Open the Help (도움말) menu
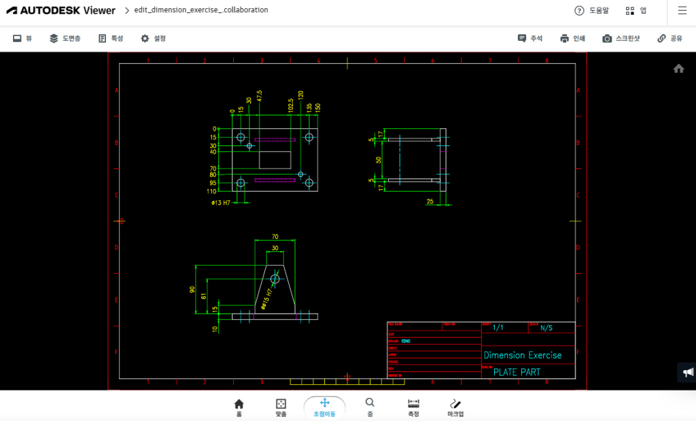 591,11
